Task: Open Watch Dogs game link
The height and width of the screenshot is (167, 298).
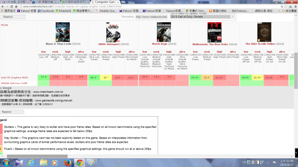Action: pos(160,44)
